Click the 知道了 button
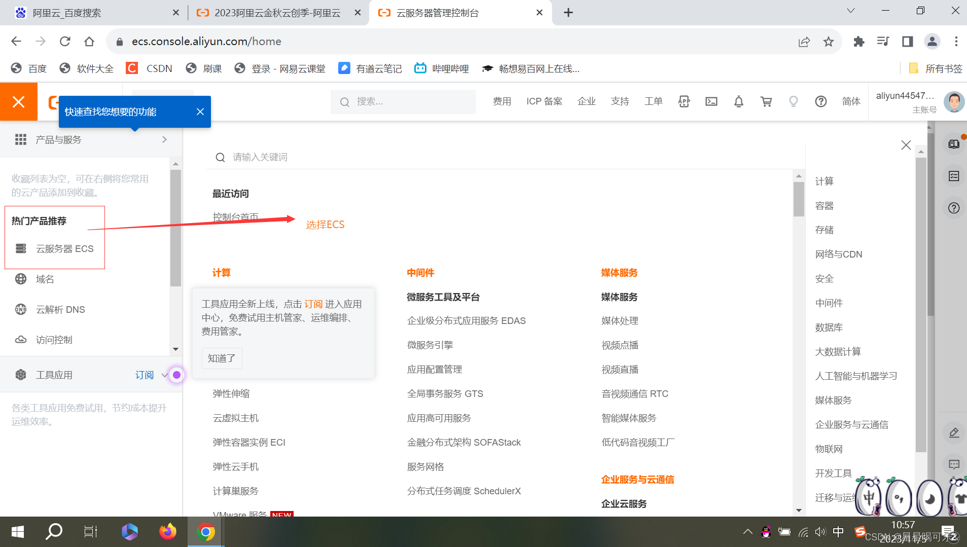This screenshot has width=967, height=547. 222,358
